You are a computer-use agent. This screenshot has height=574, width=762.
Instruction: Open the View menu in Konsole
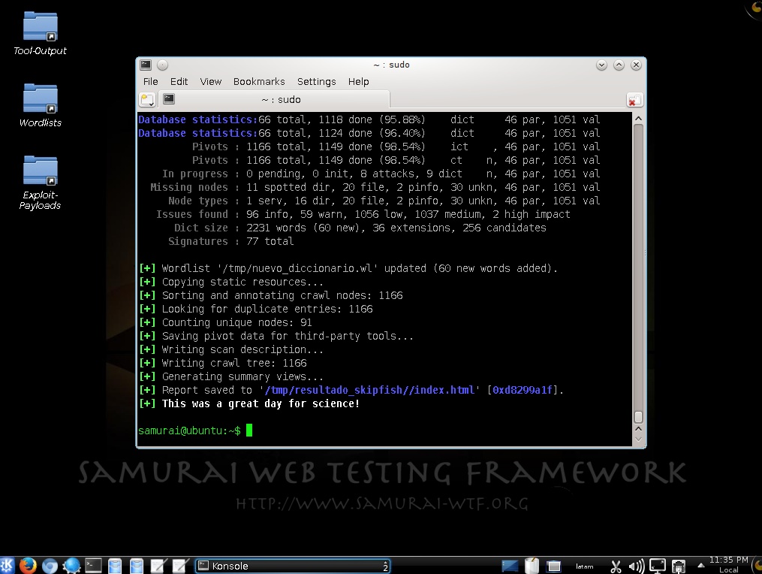pos(210,81)
